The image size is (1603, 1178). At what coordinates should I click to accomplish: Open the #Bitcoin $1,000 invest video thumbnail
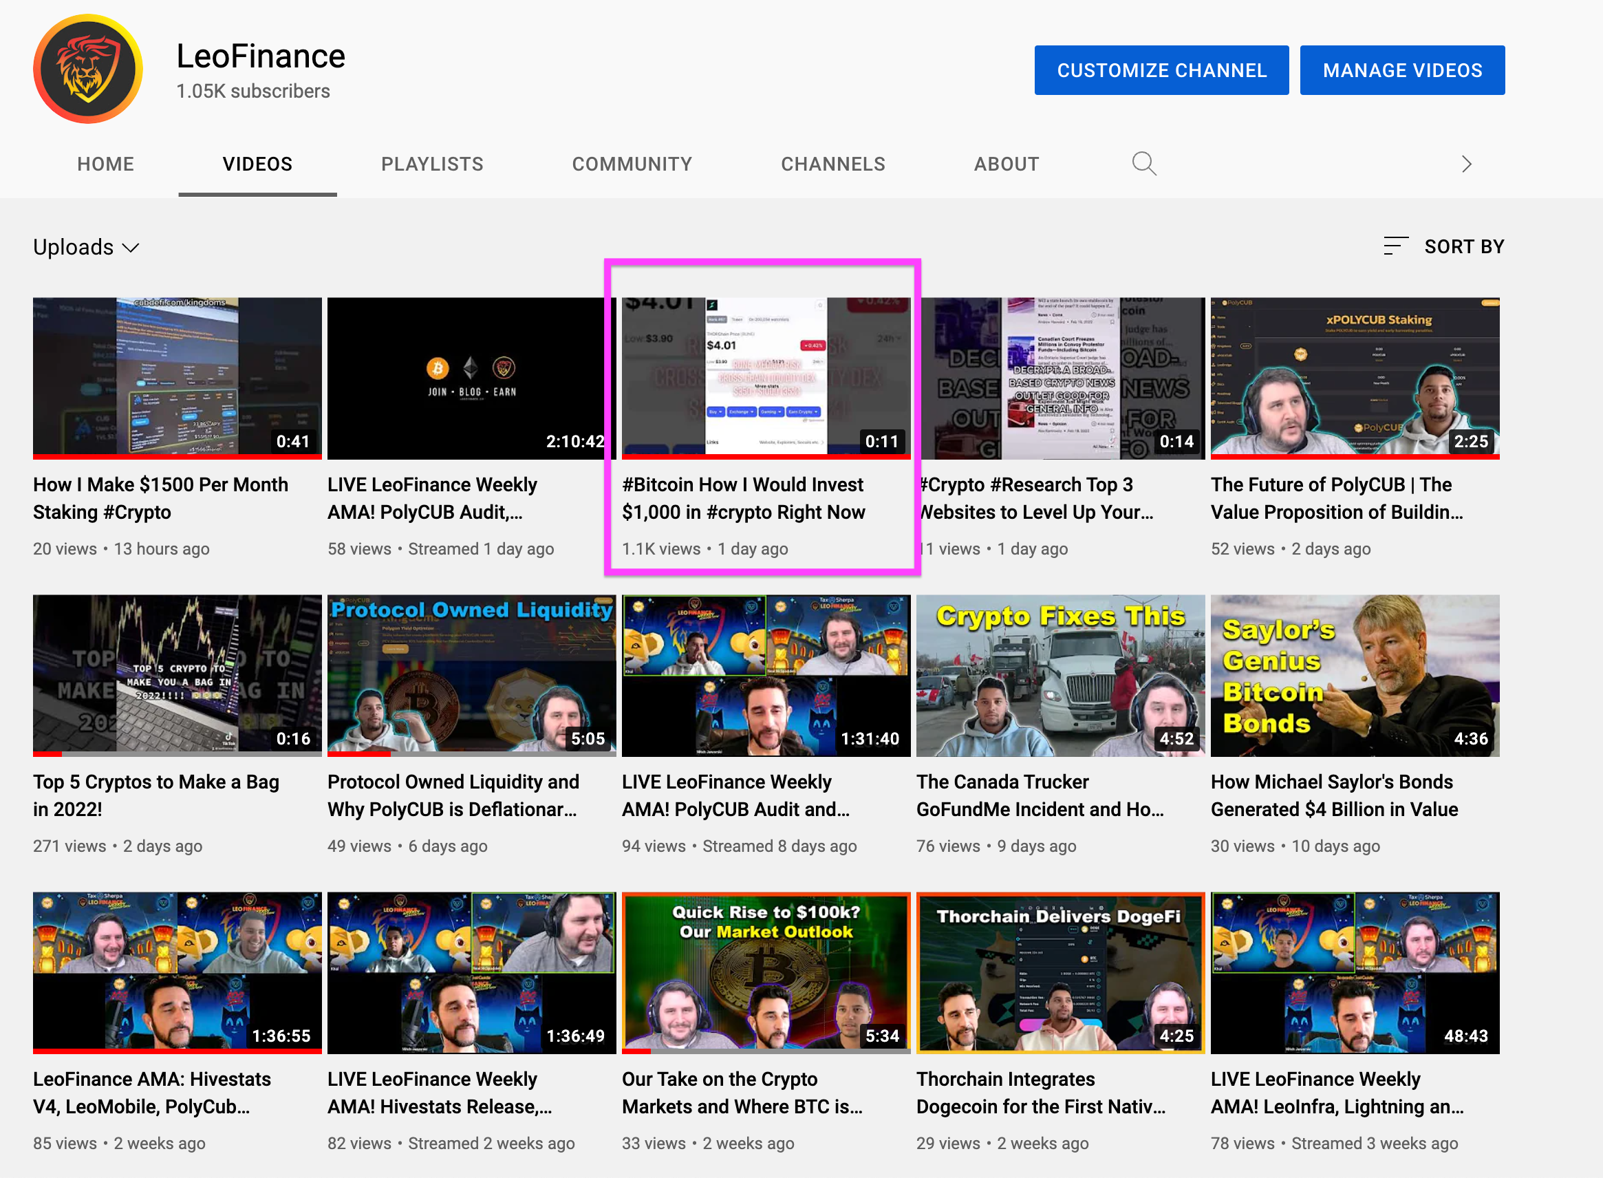tap(766, 378)
